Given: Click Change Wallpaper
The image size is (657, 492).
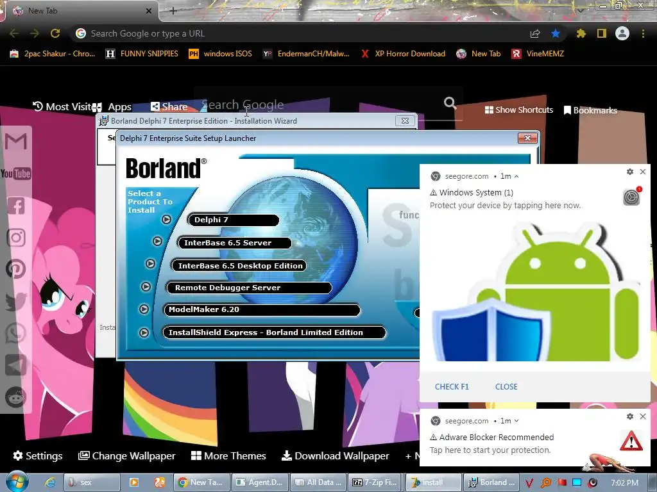Looking at the screenshot, I should coord(127,455).
